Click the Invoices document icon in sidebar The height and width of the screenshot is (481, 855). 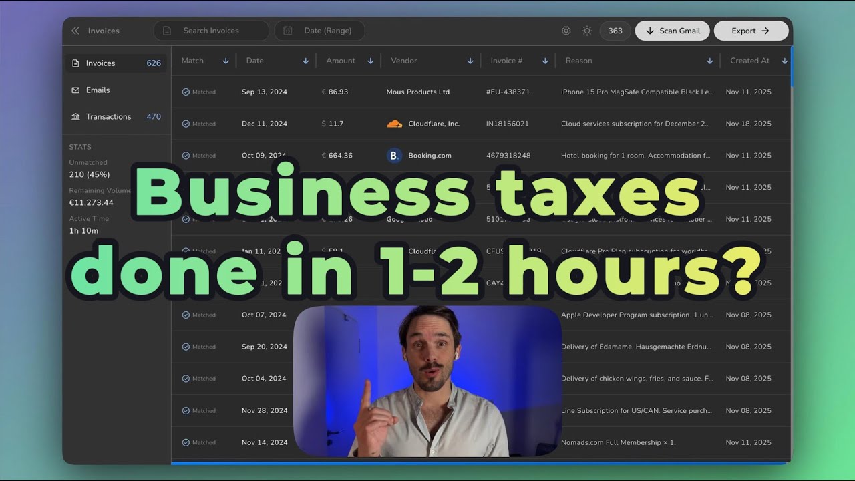[x=75, y=63]
